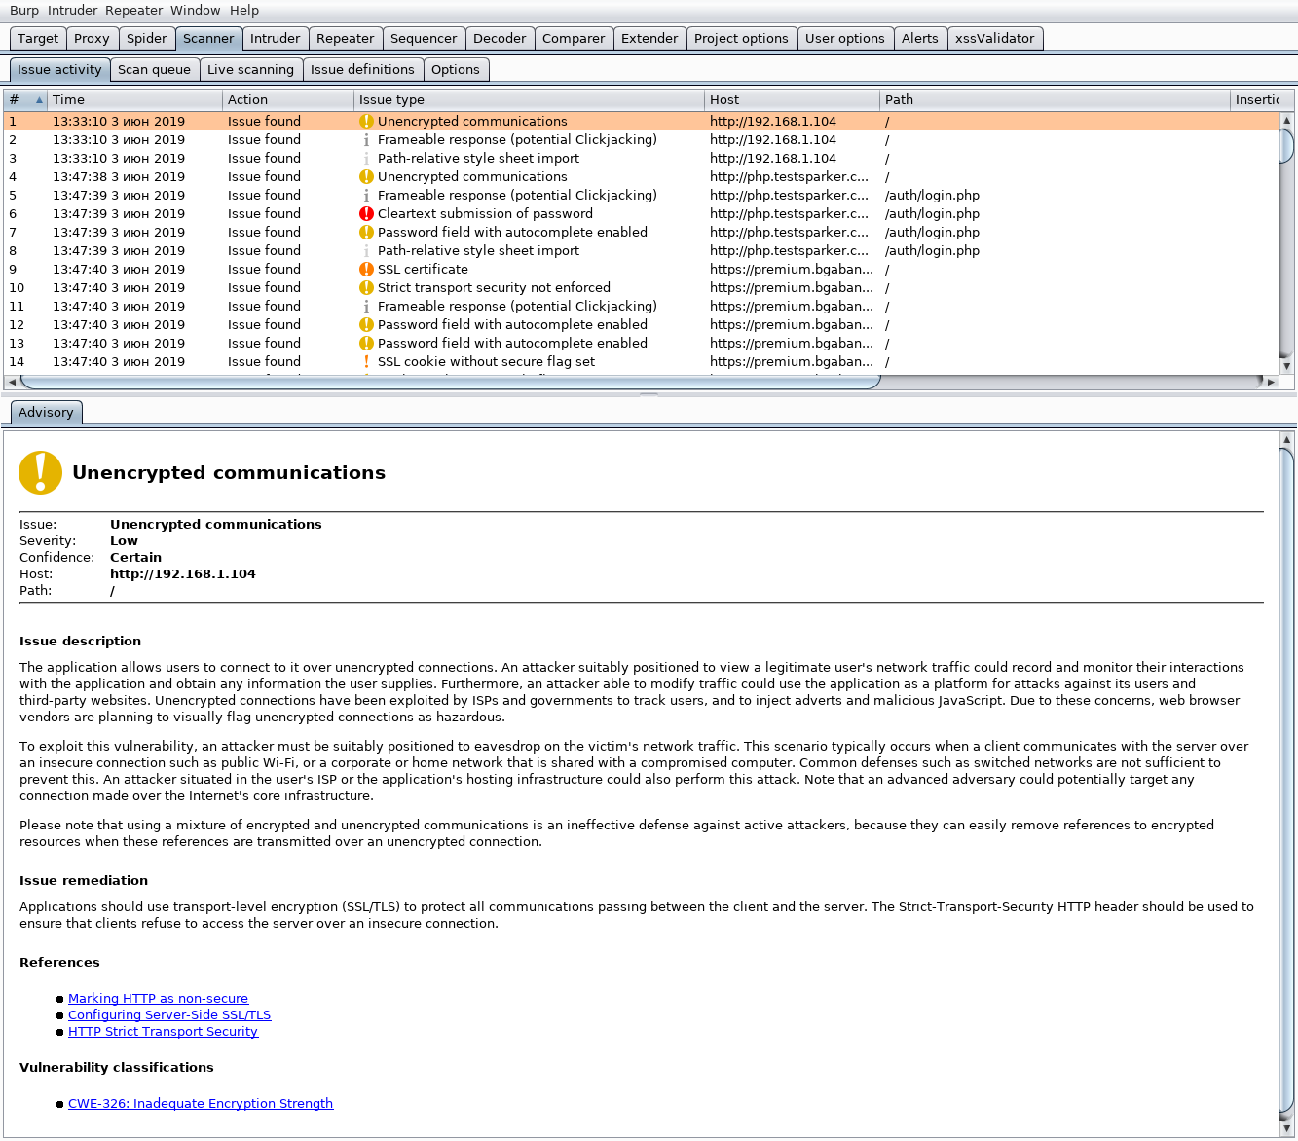
Task: Click icon for SSL cookie without secure flag
Action: point(366,362)
